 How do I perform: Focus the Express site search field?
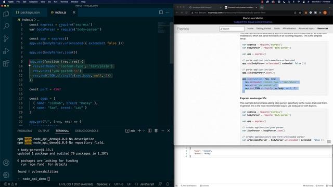(232, 29)
